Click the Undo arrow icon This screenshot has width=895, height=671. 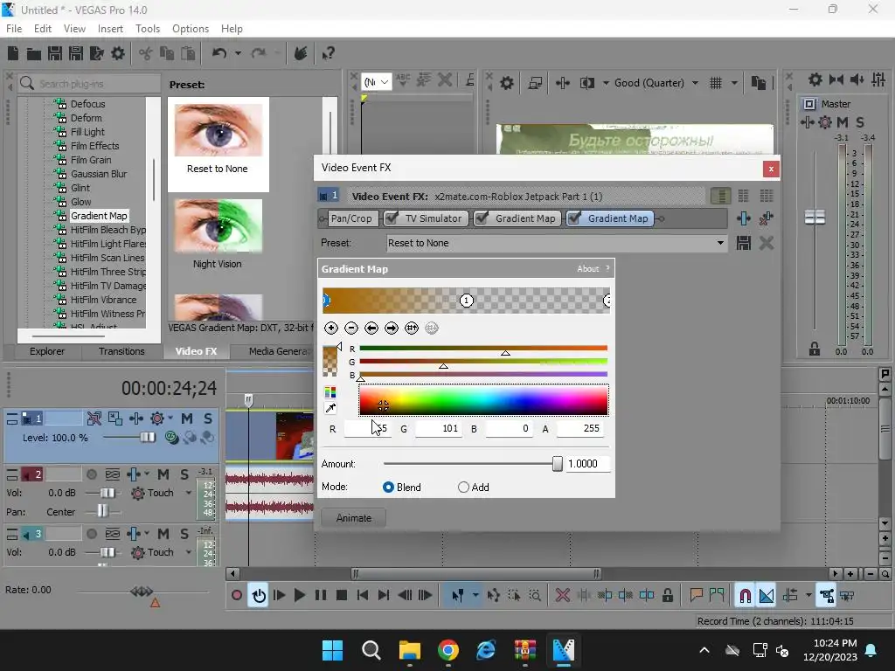(219, 53)
